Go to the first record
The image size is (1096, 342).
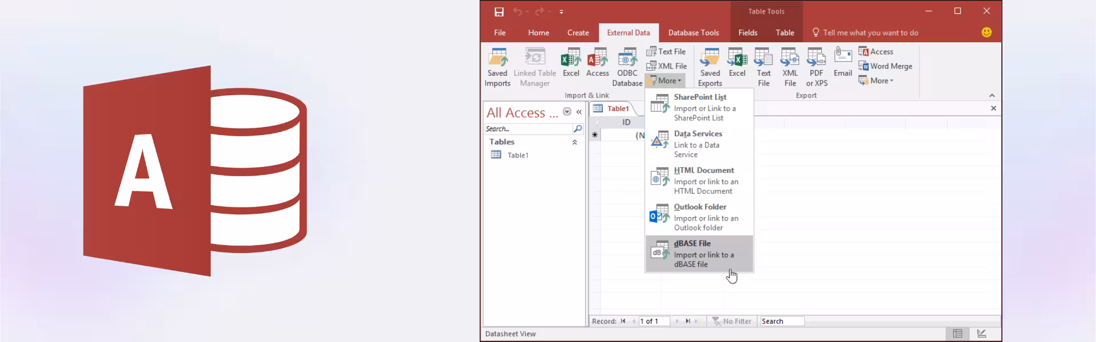tap(623, 321)
